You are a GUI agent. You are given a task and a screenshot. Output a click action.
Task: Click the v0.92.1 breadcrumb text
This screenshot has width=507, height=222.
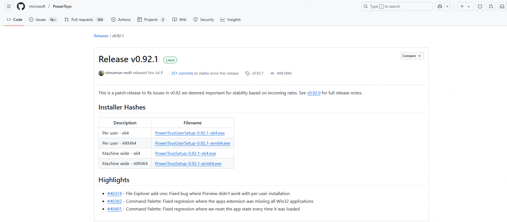pyautogui.click(x=118, y=36)
